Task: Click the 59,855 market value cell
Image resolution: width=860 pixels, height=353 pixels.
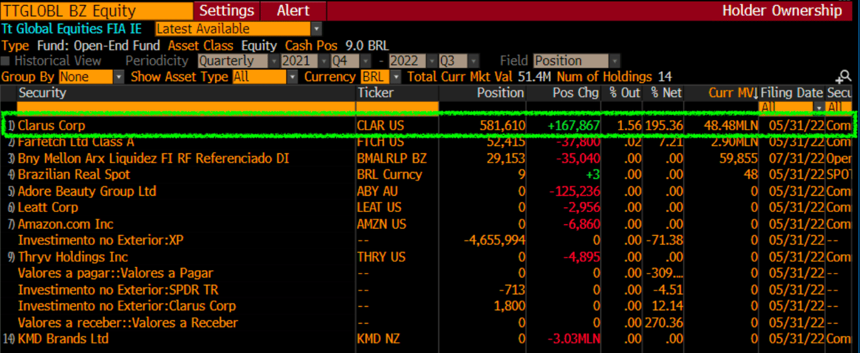Action: pyautogui.click(x=738, y=159)
